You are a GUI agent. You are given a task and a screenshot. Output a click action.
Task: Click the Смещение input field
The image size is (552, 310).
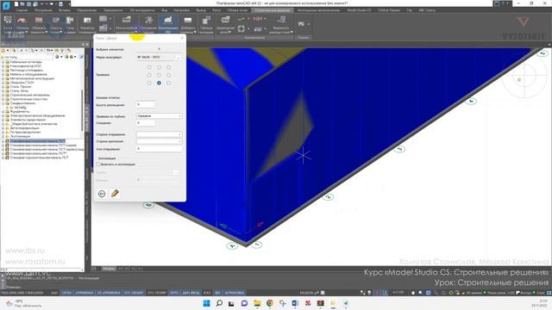tap(146, 123)
